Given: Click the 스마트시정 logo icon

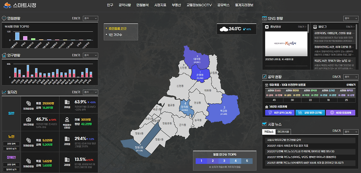Looking at the screenshot, I should point(7,5).
